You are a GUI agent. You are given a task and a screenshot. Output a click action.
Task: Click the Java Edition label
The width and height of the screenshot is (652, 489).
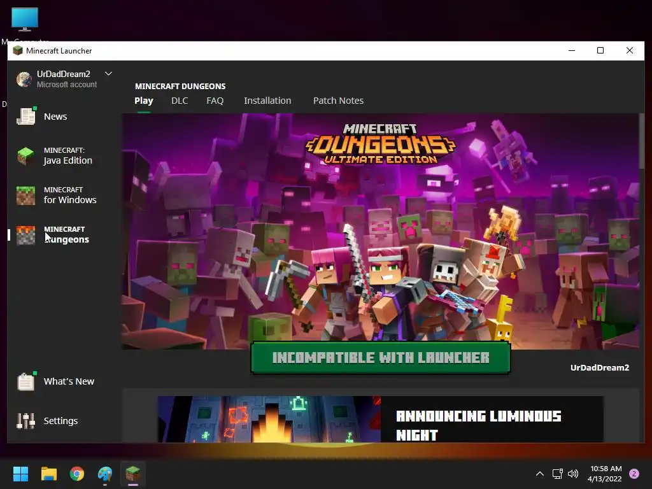(x=67, y=160)
